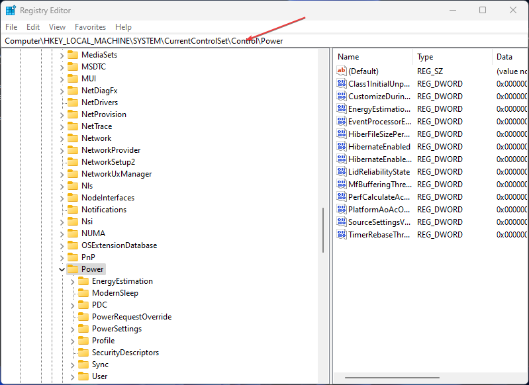This screenshot has width=529, height=385.
Task: Expand the Sync subkey
Action: pyautogui.click(x=72, y=364)
